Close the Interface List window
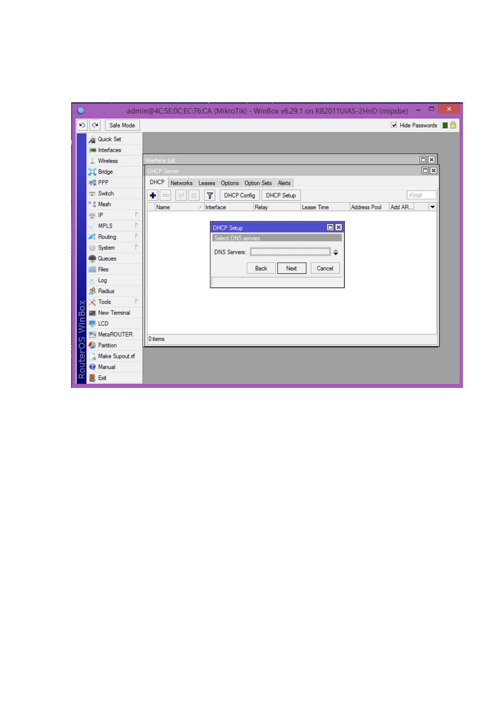Viewport: 499px width, 706px height. [x=432, y=160]
